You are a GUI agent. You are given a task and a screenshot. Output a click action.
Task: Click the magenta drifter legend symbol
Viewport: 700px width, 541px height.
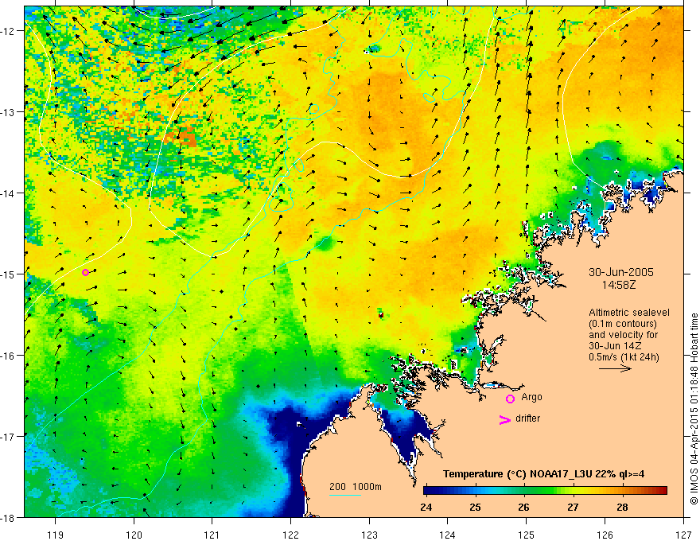pyautogui.click(x=504, y=419)
